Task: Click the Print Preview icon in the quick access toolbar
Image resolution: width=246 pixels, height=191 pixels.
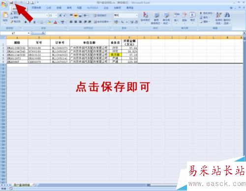Action: click(x=32, y=2)
